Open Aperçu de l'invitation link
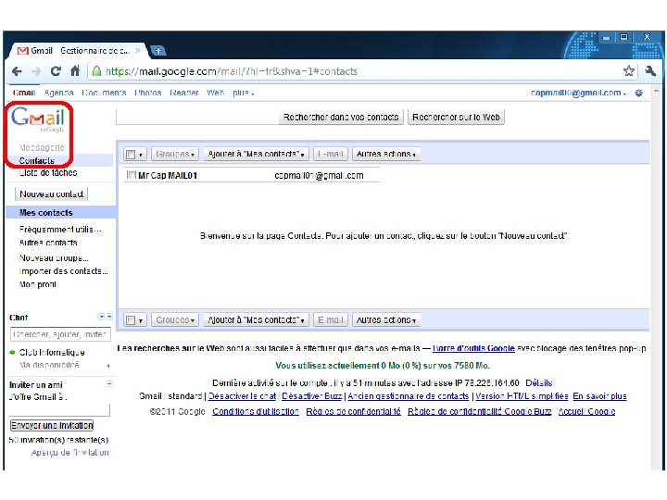Screen dimensions: 667x500 (69, 453)
